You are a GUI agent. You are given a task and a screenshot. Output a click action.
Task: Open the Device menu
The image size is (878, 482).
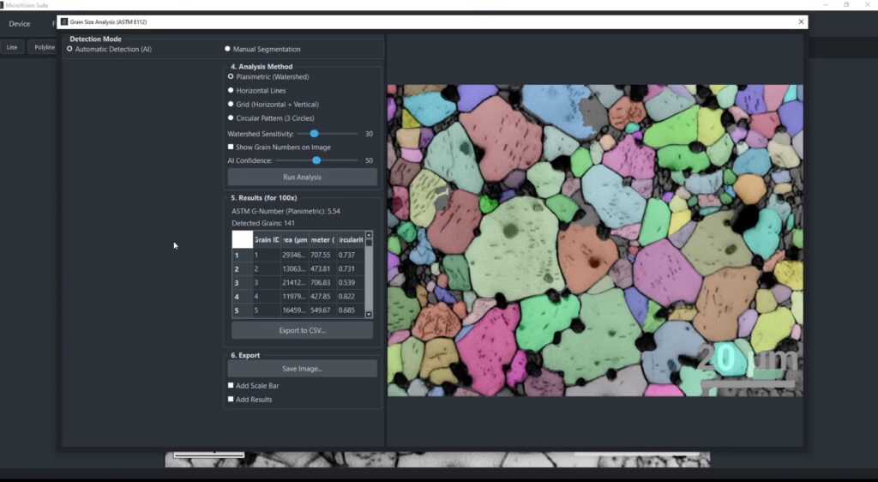tap(19, 23)
